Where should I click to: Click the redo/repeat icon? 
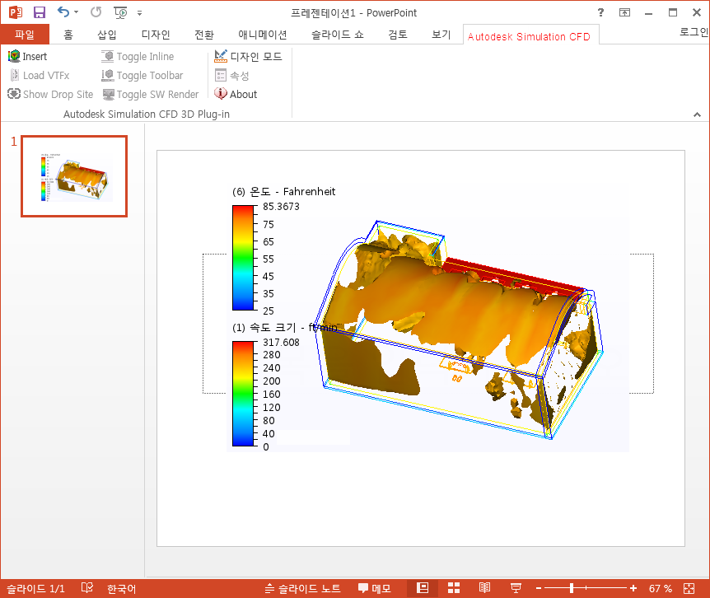[96, 12]
